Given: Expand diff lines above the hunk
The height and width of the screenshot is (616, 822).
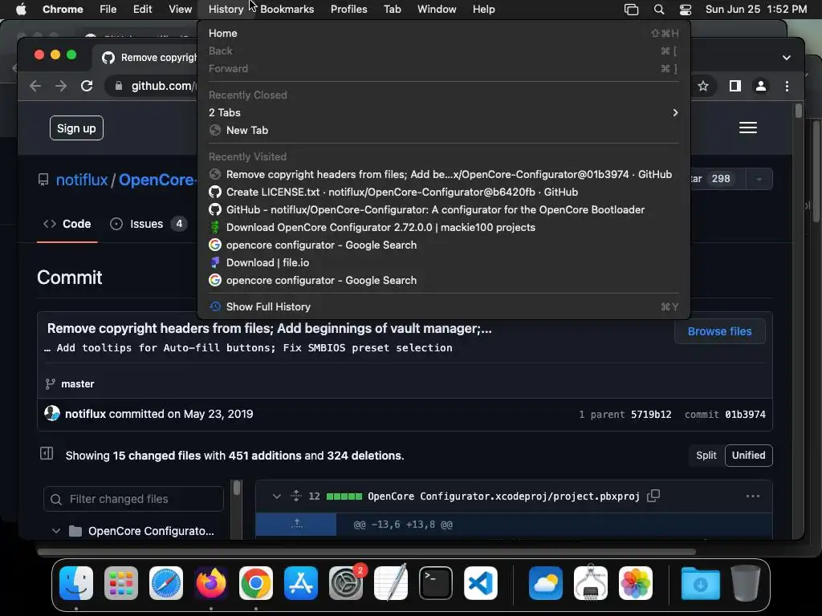Looking at the screenshot, I should [x=296, y=524].
